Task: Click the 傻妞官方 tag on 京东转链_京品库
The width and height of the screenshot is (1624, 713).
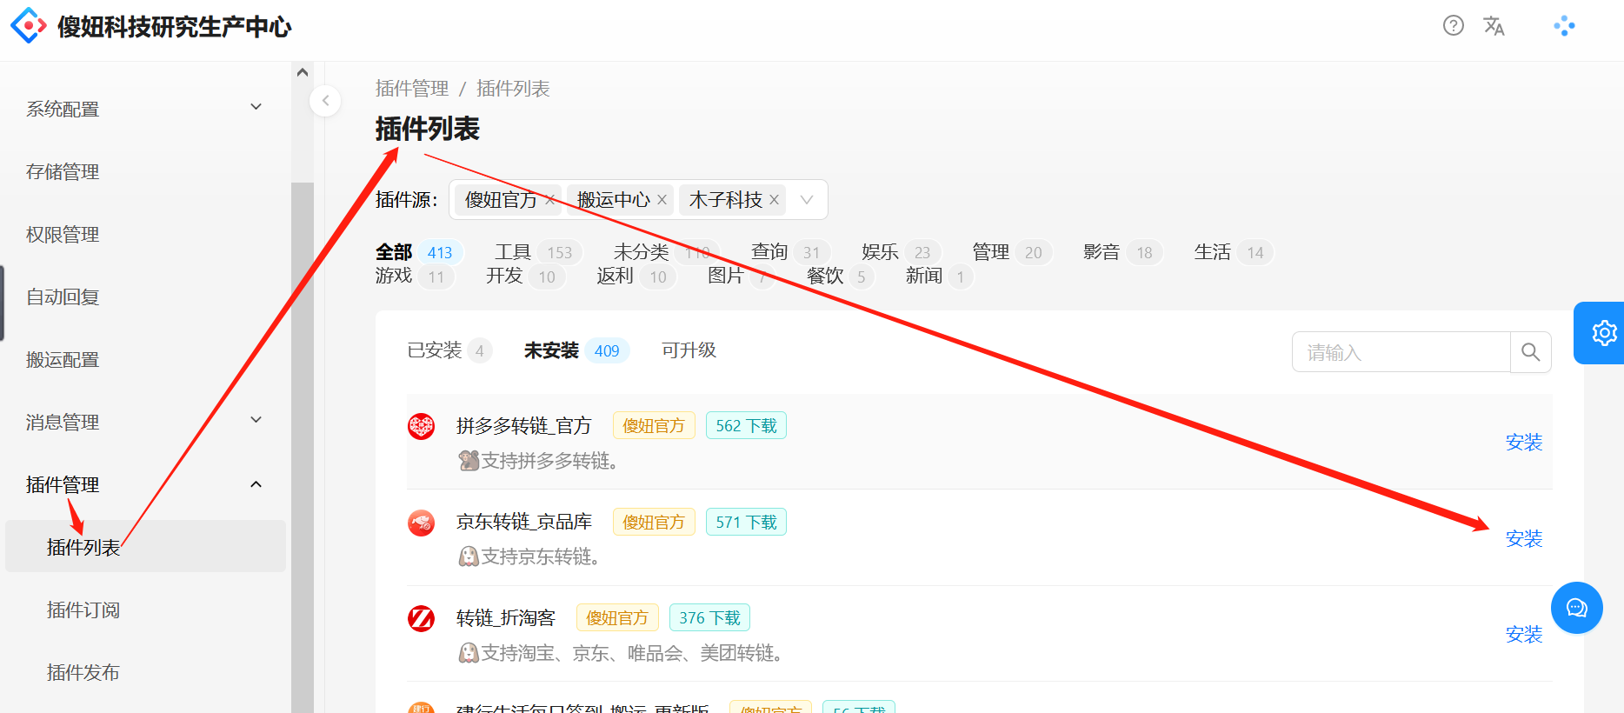Action: coord(654,523)
